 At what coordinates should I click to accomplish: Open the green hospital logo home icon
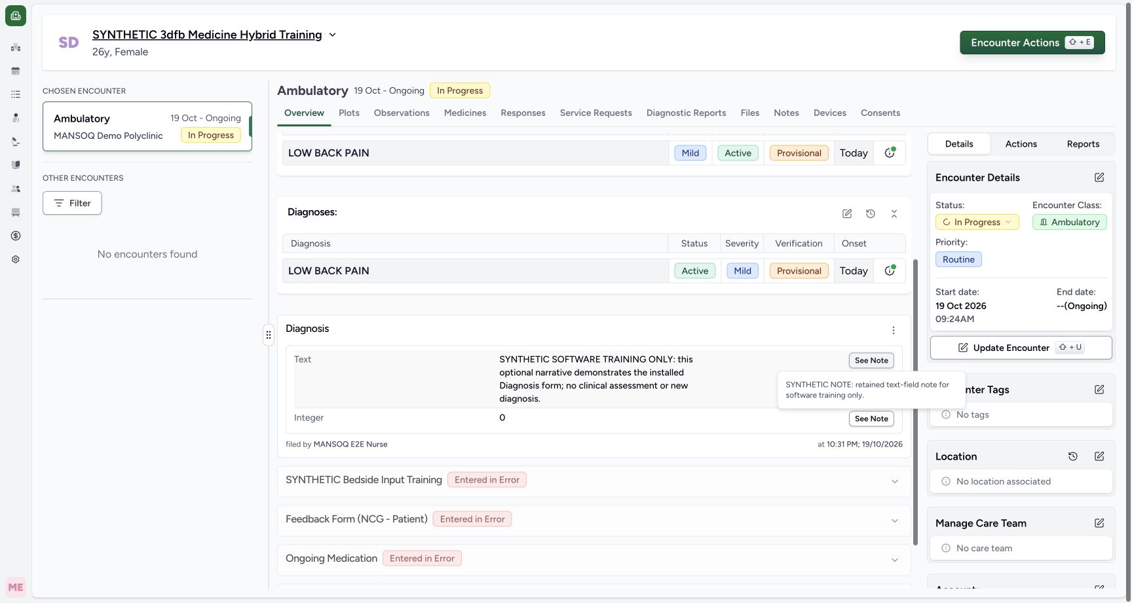click(x=16, y=16)
